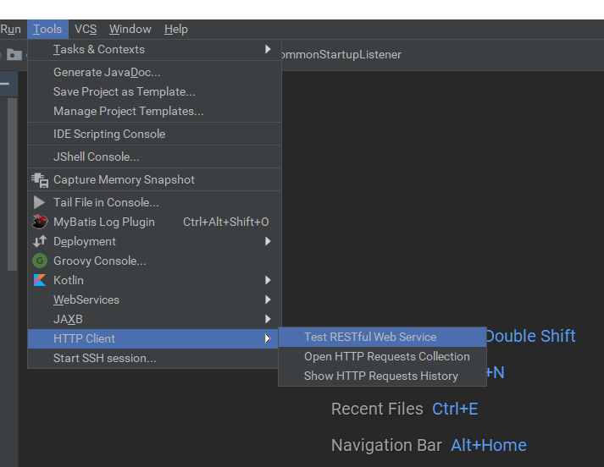
Task: Click the Ctrl+E shortcut hint
Action: (455, 409)
